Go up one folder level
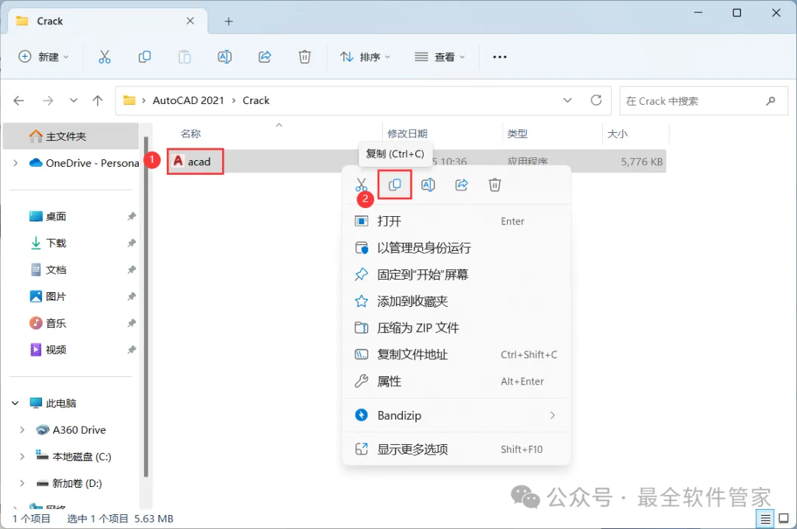Image resolution: width=797 pixels, height=529 pixels. tap(97, 100)
